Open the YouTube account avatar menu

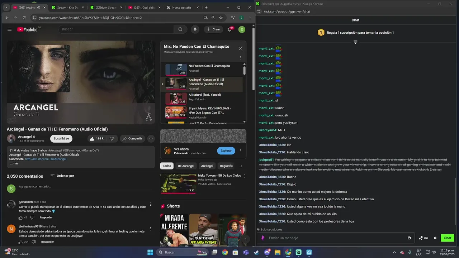click(x=242, y=29)
